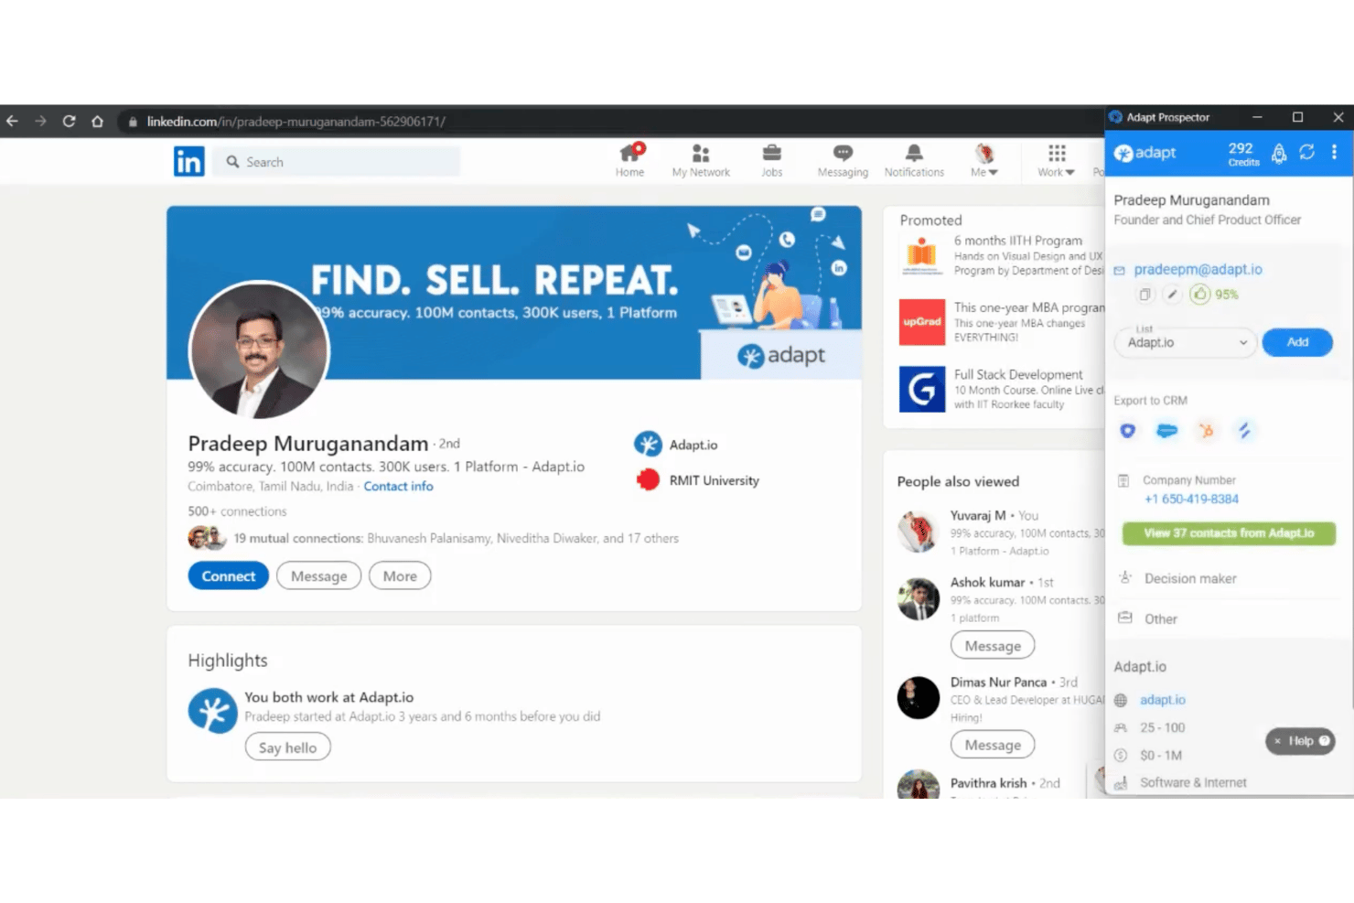Open the Notifications bell
The height and width of the screenshot is (903, 1354).
(914, 160)
